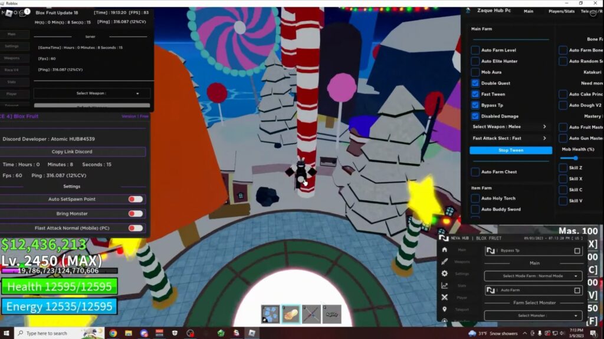The image size is (604, 339).
Task: Open Main tab in top-left script panel
Action: [15, 34]
